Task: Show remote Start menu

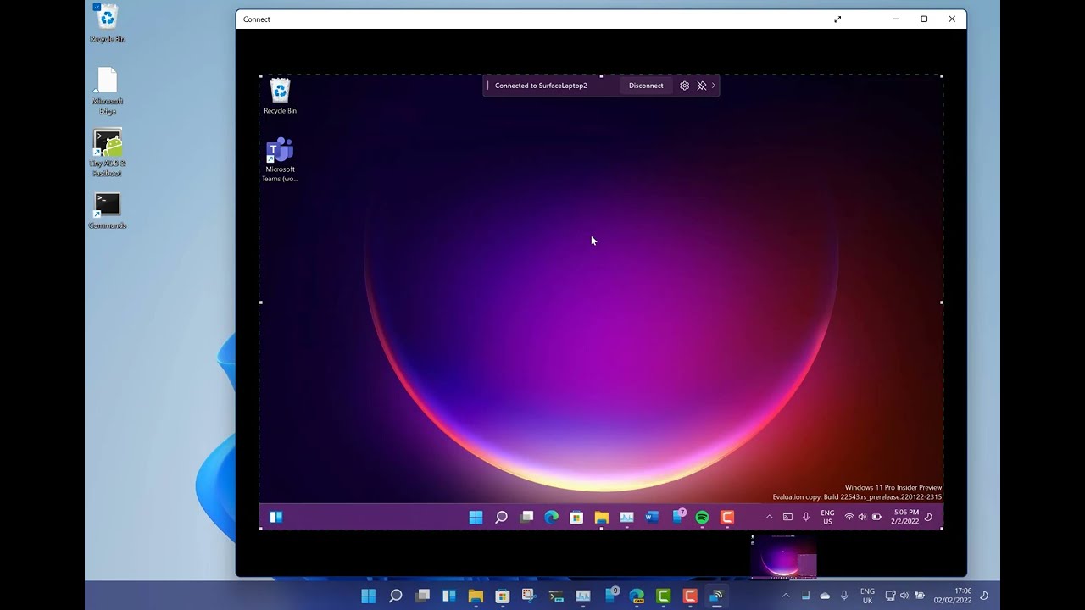Action: click(x=476, y=517)
